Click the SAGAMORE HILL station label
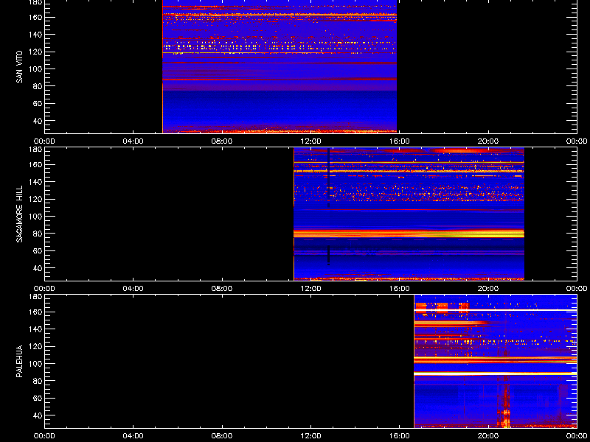Screen dimensions: 590x442 [x=20, y=214]
